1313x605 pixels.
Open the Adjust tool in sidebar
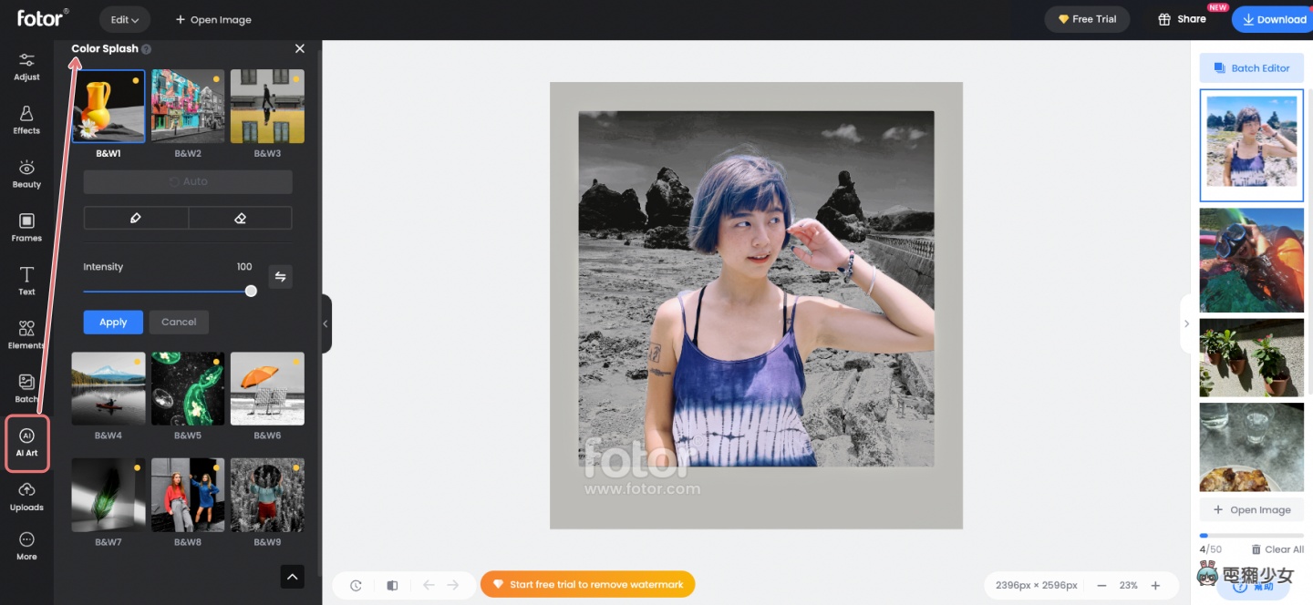pos(26,67)
